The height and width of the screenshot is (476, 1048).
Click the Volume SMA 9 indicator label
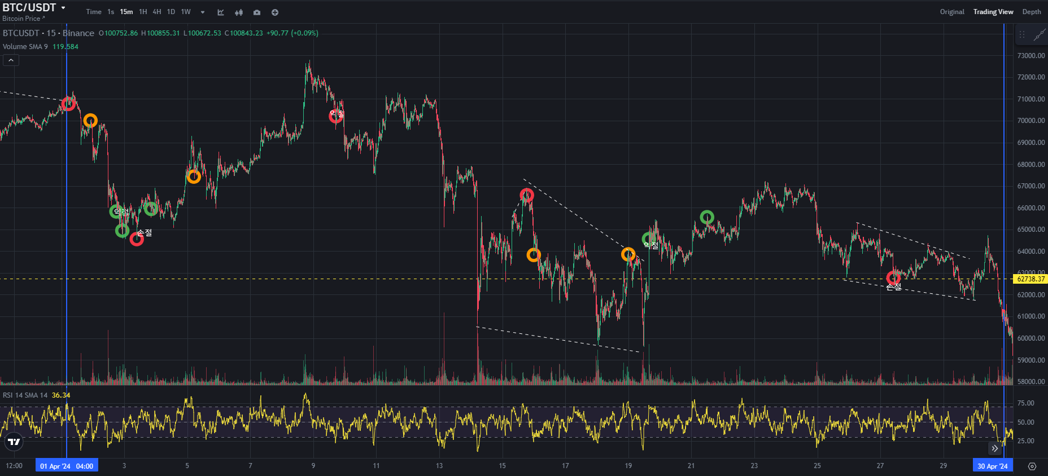(x=25, y=47)
